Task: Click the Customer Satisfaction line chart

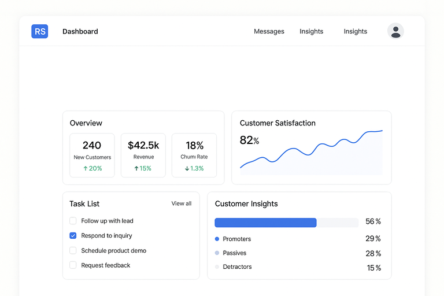Action: click(x=312, y=153)
